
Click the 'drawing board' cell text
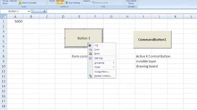147,66
